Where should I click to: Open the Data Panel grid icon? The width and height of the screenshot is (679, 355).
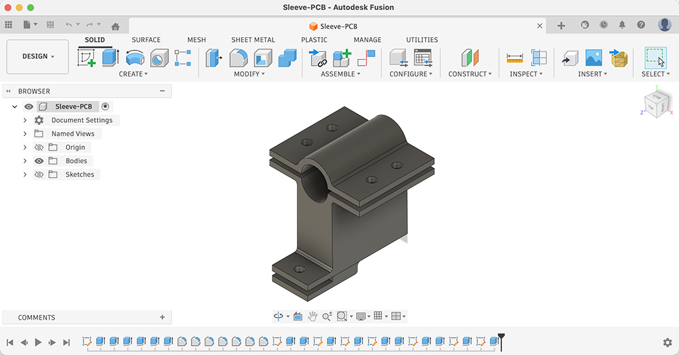coord(8,25)
